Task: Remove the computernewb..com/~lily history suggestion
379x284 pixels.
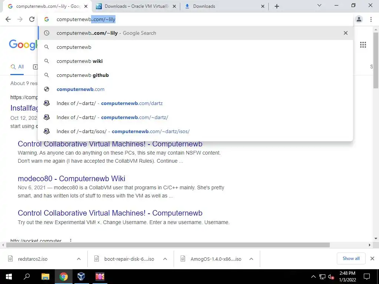Action: tap(346, 33)
